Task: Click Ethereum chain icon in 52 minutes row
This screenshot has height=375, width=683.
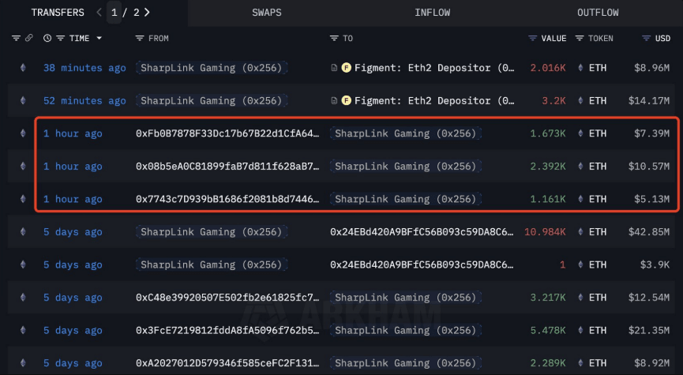Action: tap(23, 100)
